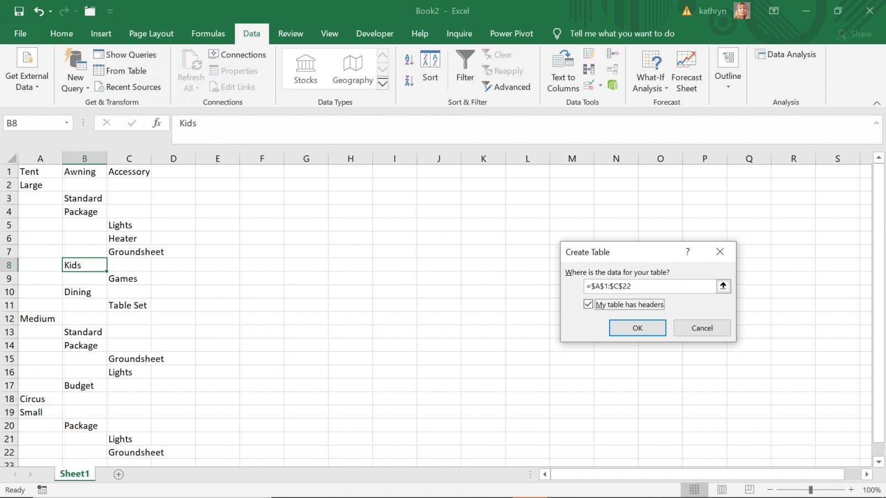Click Show Queries

(x=125, y=55)
